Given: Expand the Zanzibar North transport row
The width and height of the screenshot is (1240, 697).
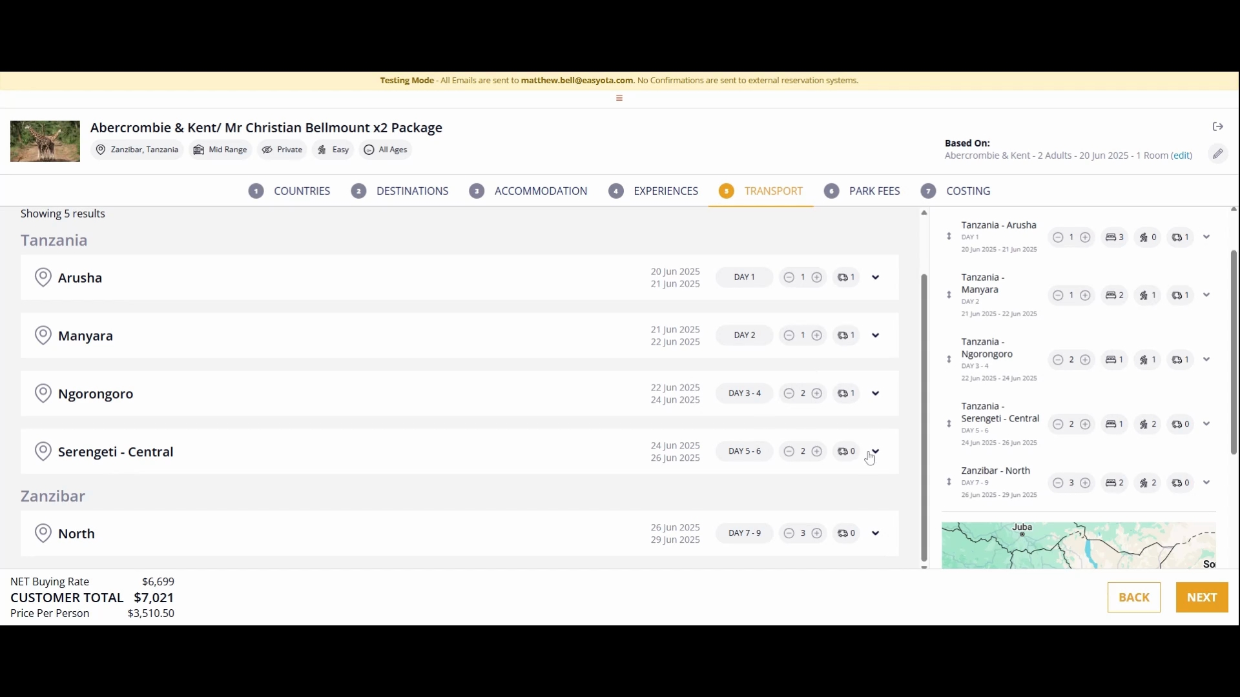Looking at the screenshot, I should pos(876,534).
